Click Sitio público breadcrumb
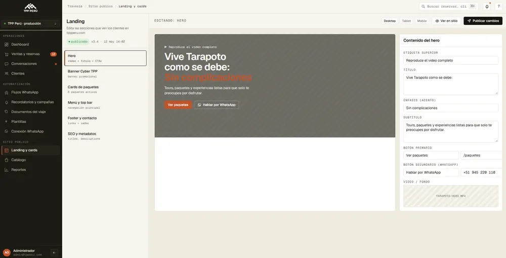 [100, 6]
